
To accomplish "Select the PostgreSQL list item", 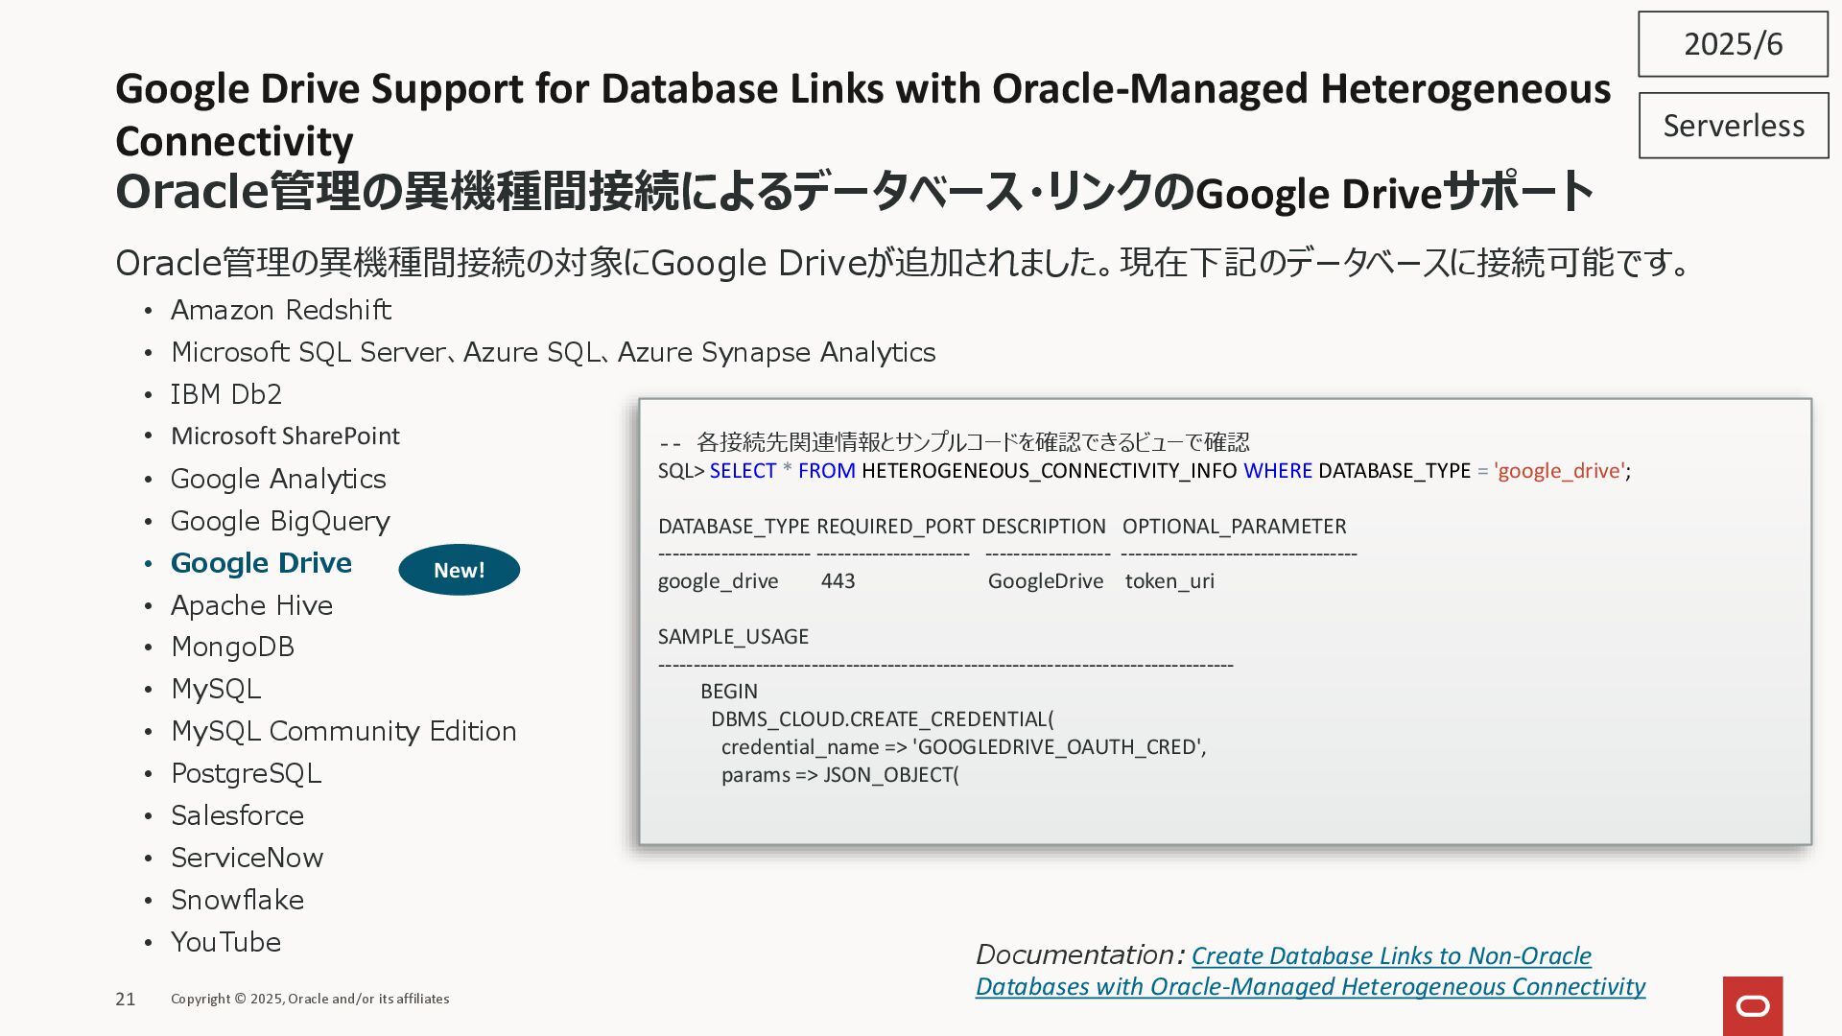I will (246, 773).
